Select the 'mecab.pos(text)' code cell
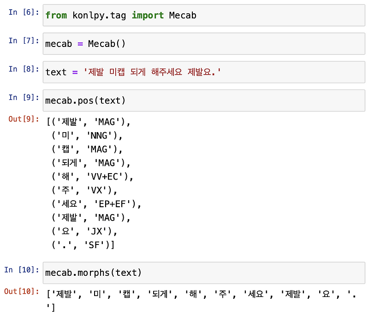Screen dimensions: 369x320 coord(203,100)
